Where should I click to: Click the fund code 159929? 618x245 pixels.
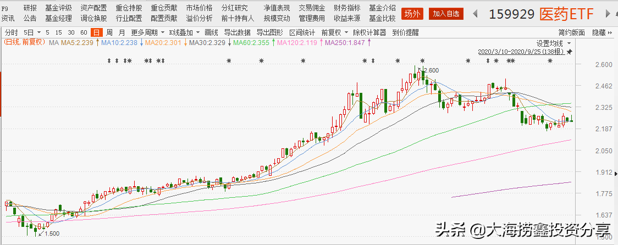pos(511,15)
